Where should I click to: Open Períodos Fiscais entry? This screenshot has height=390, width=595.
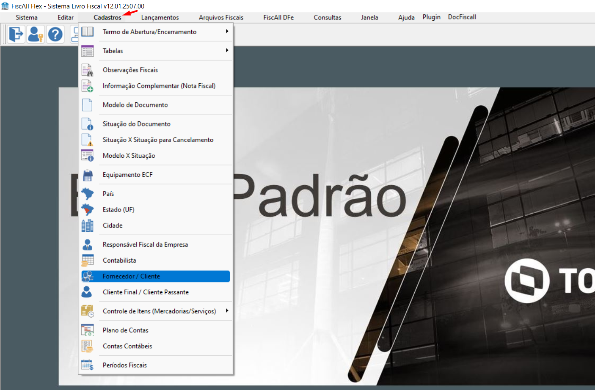tap(156, 365)
